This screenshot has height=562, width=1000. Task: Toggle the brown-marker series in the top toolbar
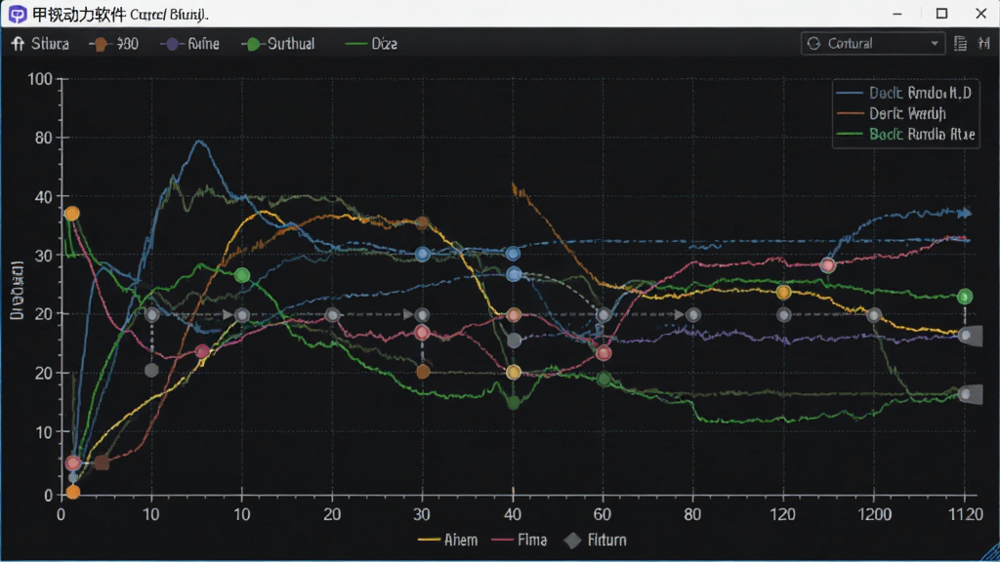[x=113, y=44]
